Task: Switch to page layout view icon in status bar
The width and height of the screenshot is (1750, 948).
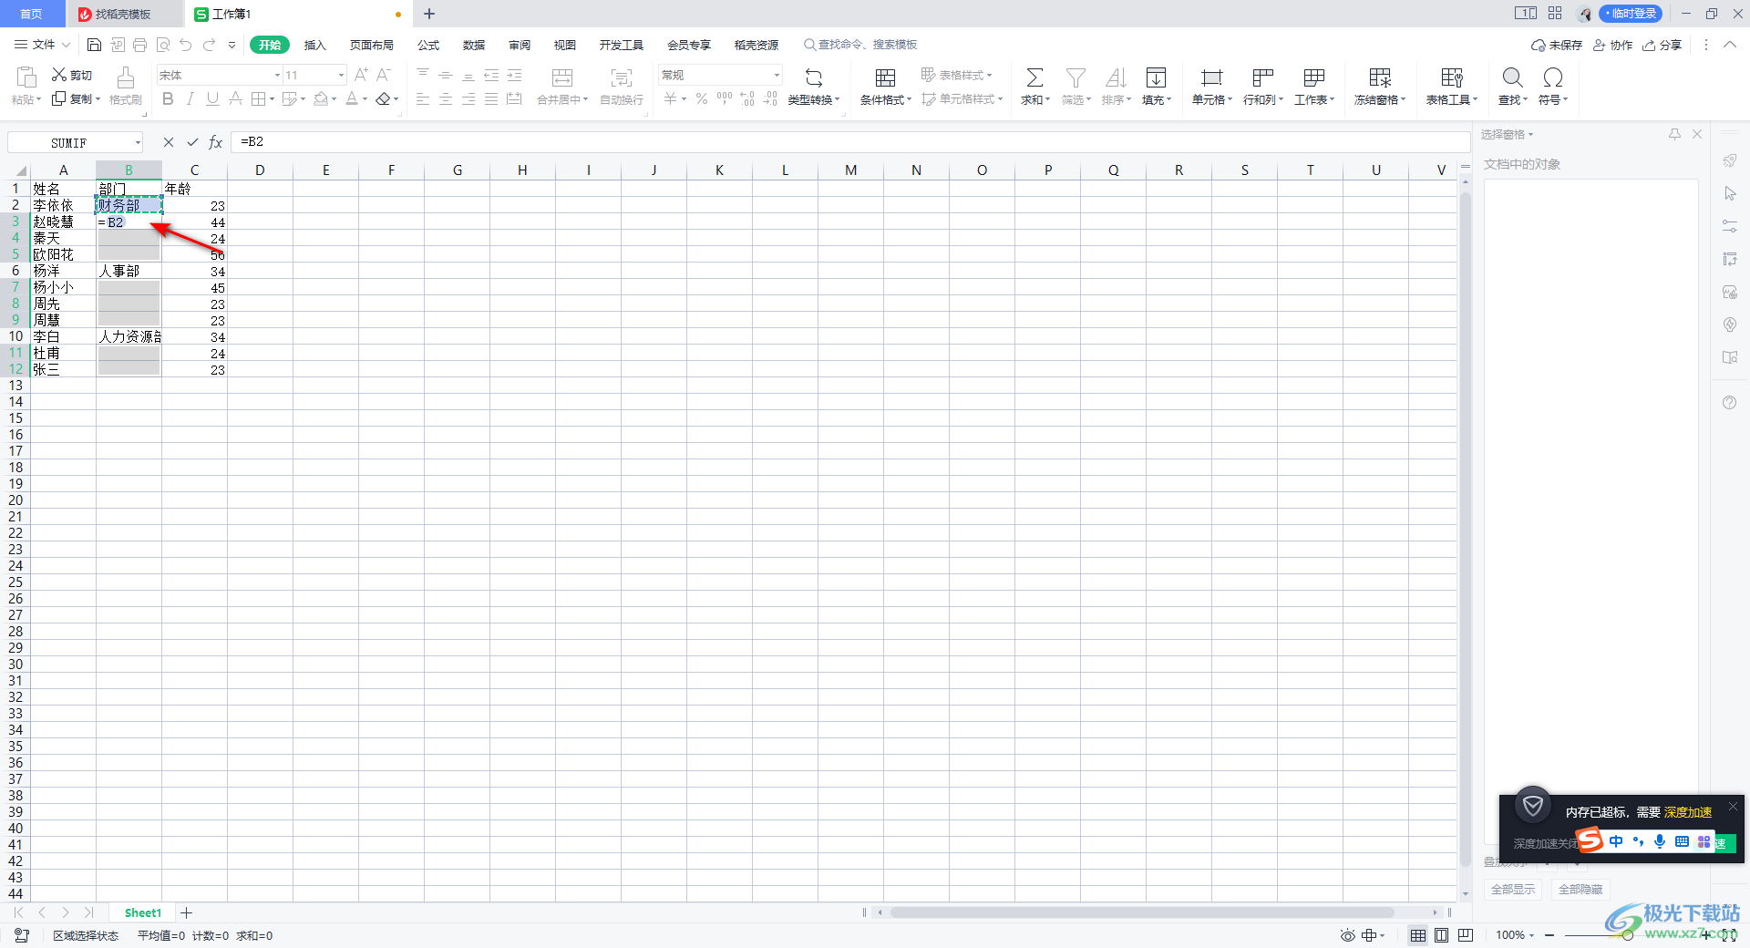Action: [x=1441, y=935]
